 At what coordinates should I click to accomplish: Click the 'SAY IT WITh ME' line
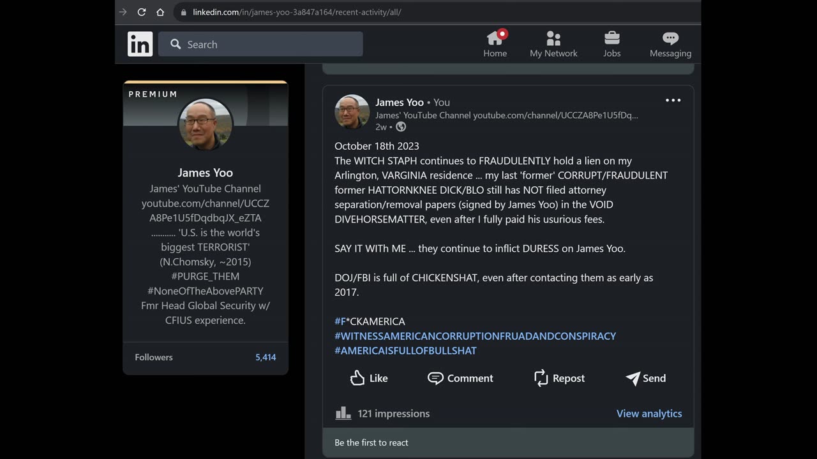480,249
